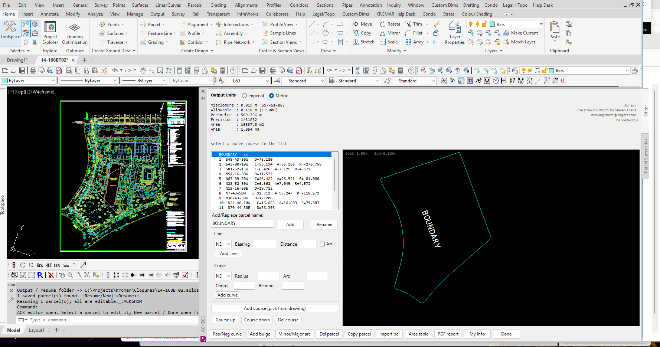The image size is (660, 347).
Task: Click the command line customize wrench icon
Action: 12,299
